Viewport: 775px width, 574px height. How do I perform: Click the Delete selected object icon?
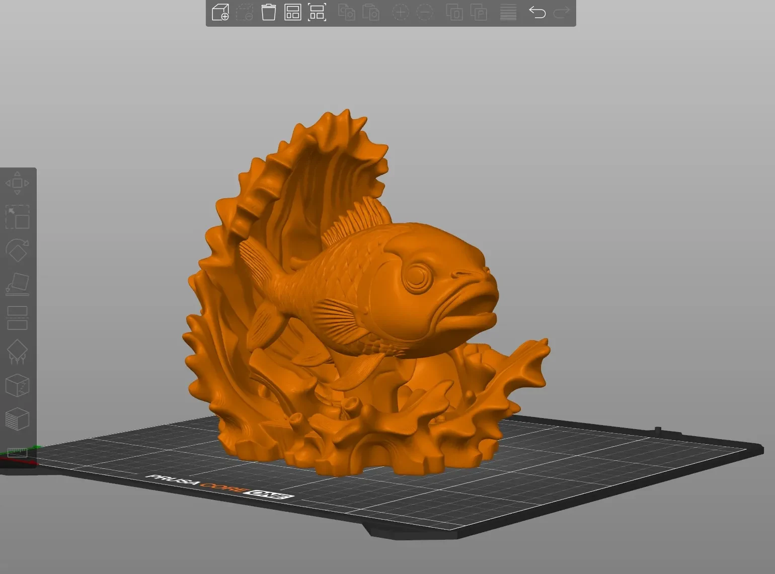(x=245, y=13)
